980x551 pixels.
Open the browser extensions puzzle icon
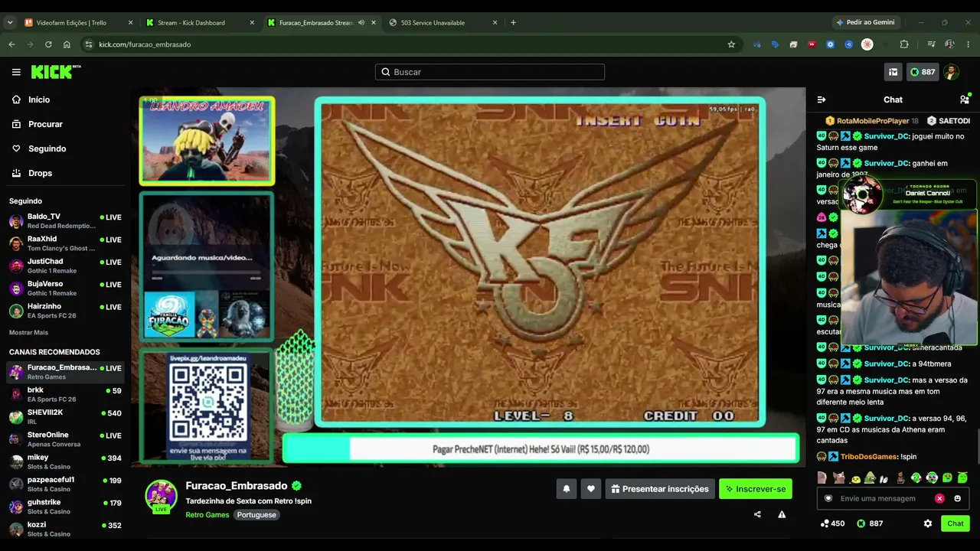[x=904, y=44]
